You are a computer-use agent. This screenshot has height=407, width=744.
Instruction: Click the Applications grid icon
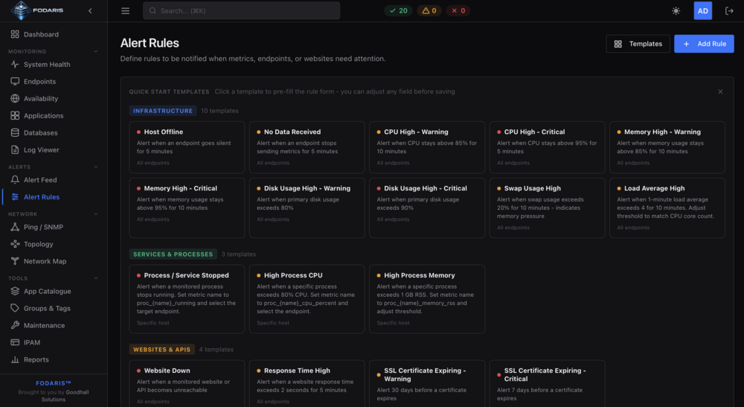(x=15, y=115)
